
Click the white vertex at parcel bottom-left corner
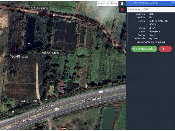point(13,112)
